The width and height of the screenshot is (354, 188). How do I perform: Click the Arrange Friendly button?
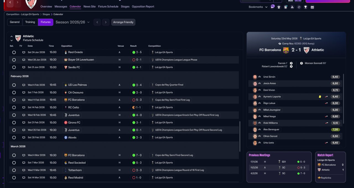click(123, 22)
